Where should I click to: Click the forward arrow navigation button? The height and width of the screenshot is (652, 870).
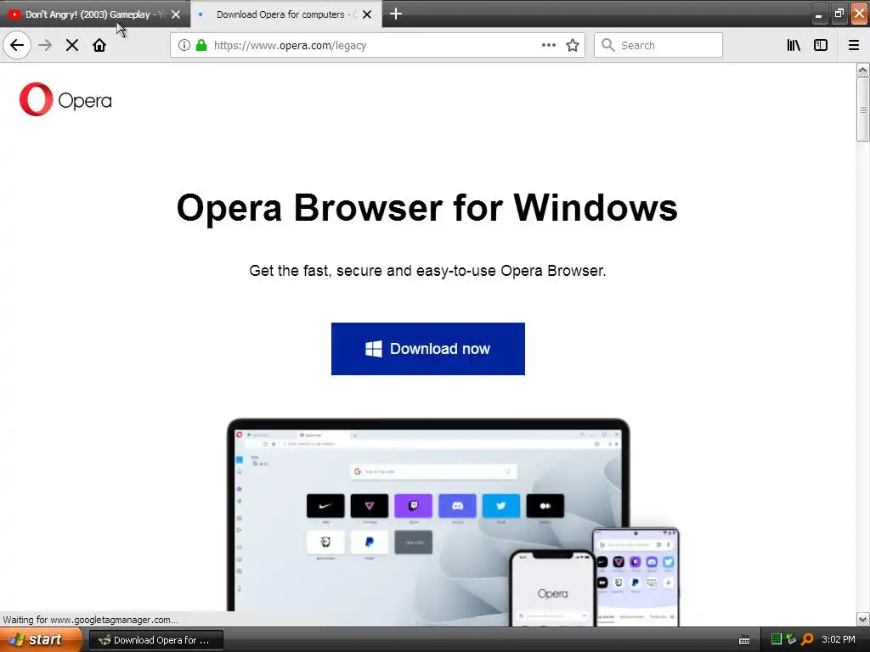[45, 45]
